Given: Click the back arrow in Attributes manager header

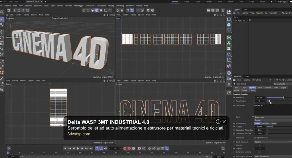Looking at the screenshot, I should pos(271,80).
